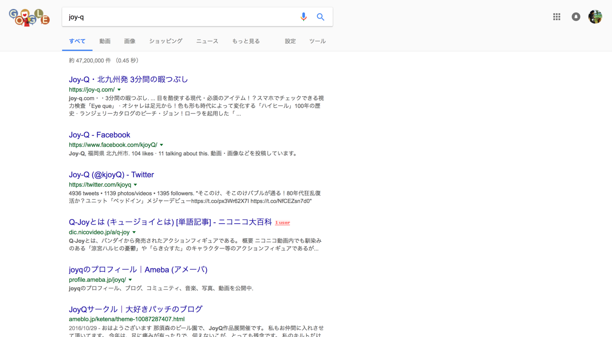Switch to the ショッピング tab
612x337 pixels.
tap(166, 41)
